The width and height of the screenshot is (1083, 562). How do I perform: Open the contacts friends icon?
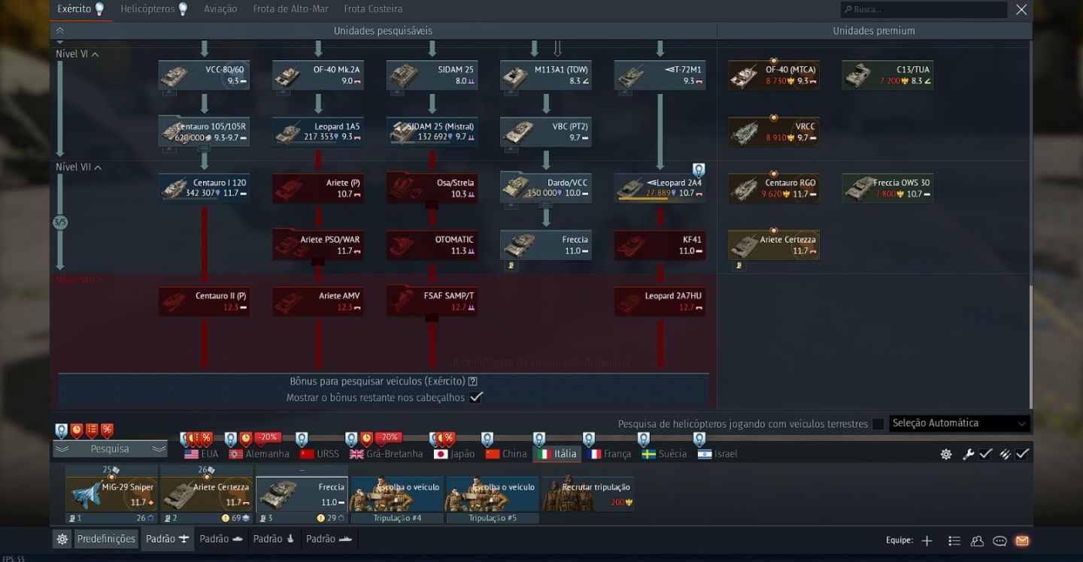point(977,540)
